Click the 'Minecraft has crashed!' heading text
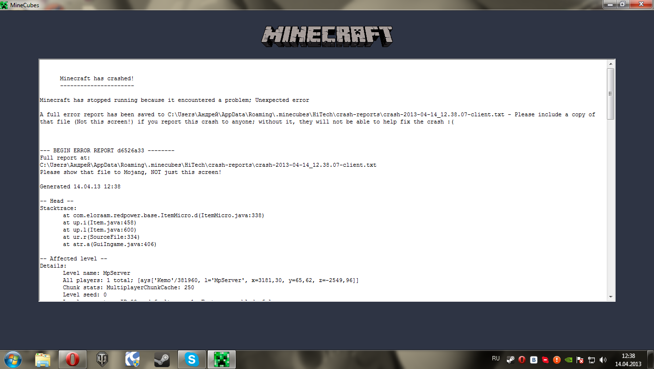Screen dimensions: 654x369 pyautogui.click(x=97, y=78)
